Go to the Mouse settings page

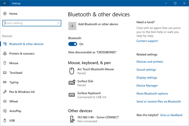click(14, 63)
